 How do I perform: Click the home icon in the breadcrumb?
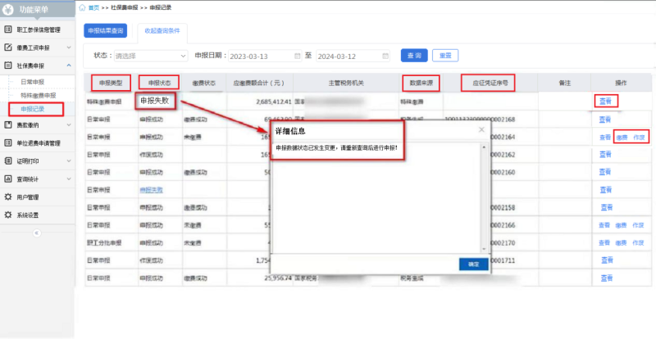click(x=83, y=6)
